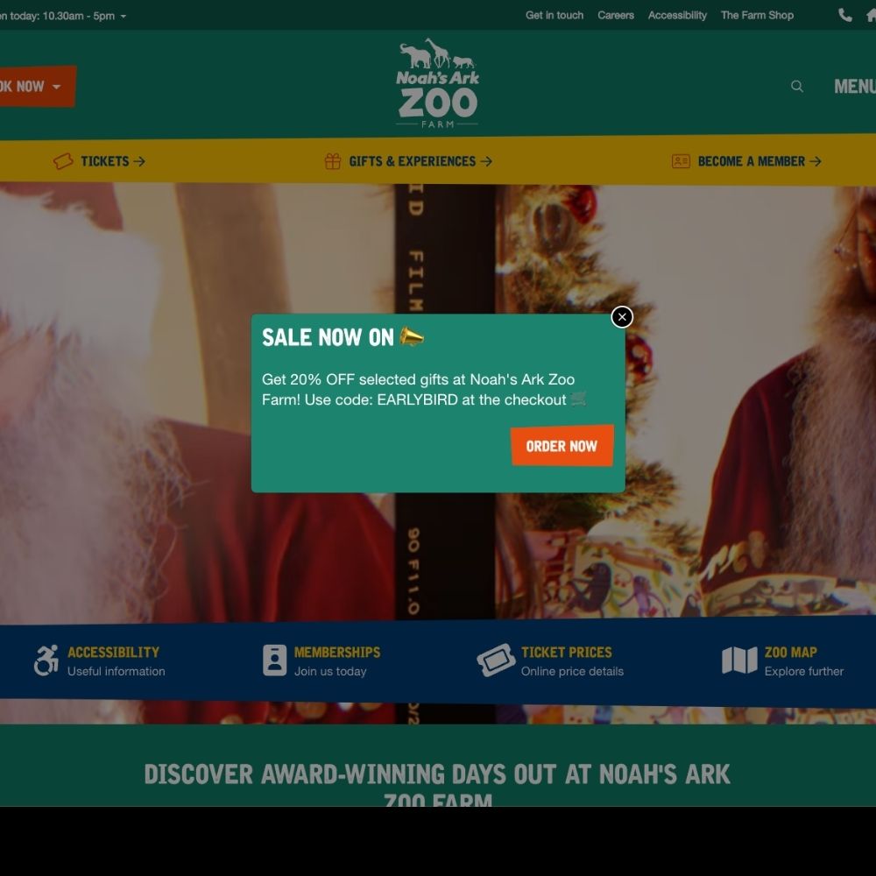Click the gift box icon
876x876 pixels.
pos(332,161)
